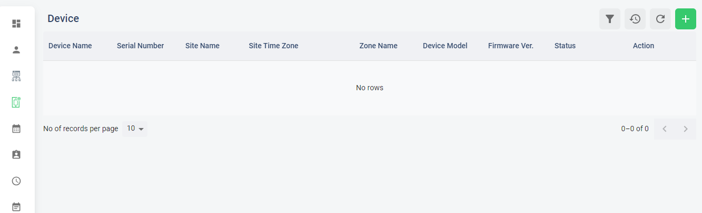This screenshot has width=702, height=213.
Task: Click the filter funnel icon
Action: 610,19
